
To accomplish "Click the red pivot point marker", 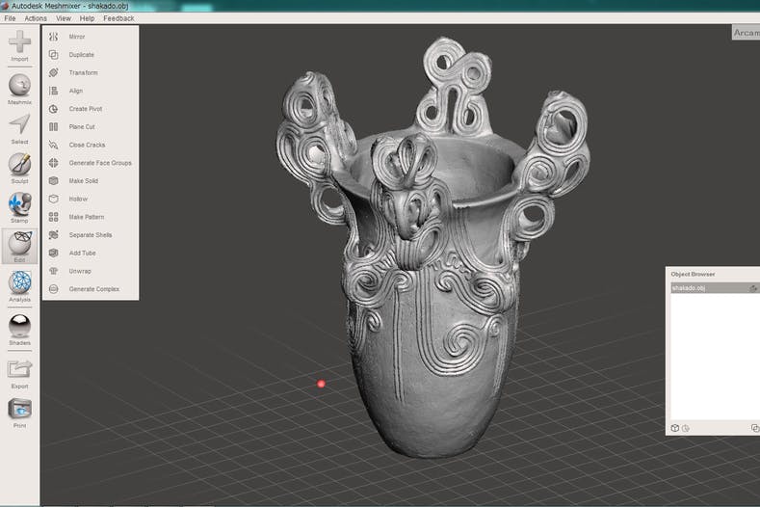I will point(322,384).
